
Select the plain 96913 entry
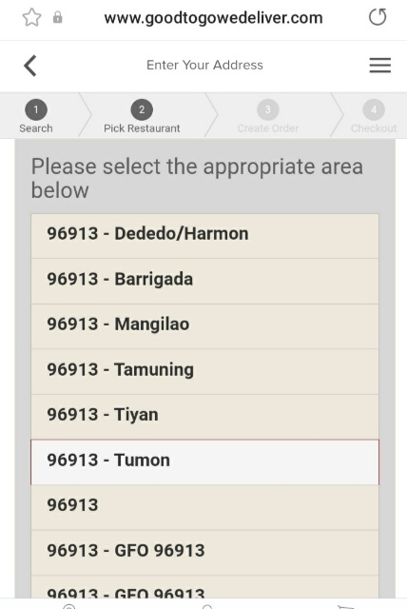click(204, 507)
